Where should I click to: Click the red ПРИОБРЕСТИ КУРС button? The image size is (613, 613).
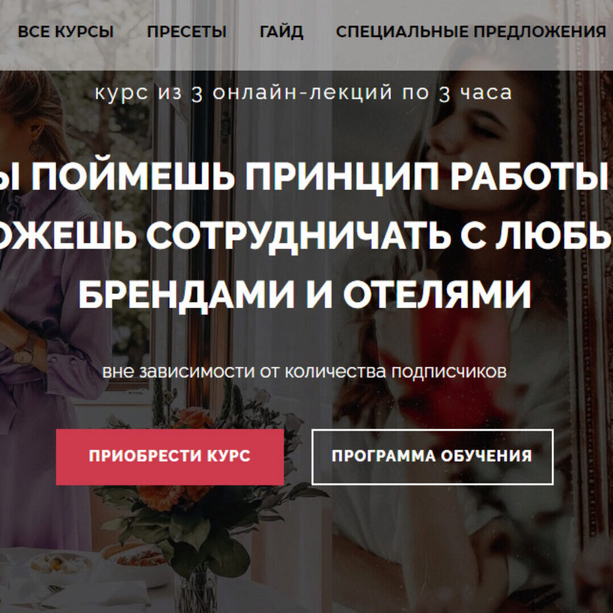coord(170,456)
